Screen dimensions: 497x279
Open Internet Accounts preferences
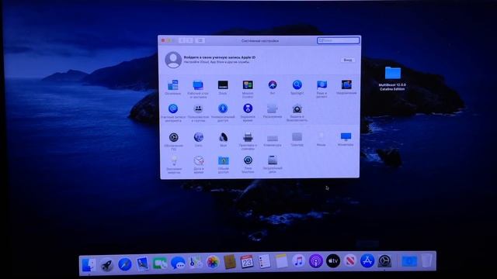[173, 108]
